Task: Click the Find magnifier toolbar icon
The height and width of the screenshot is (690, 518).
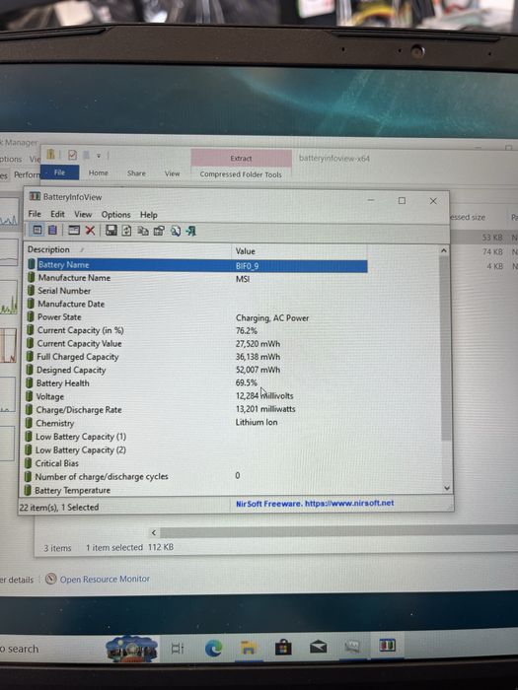Action: (x=176, y=231)
